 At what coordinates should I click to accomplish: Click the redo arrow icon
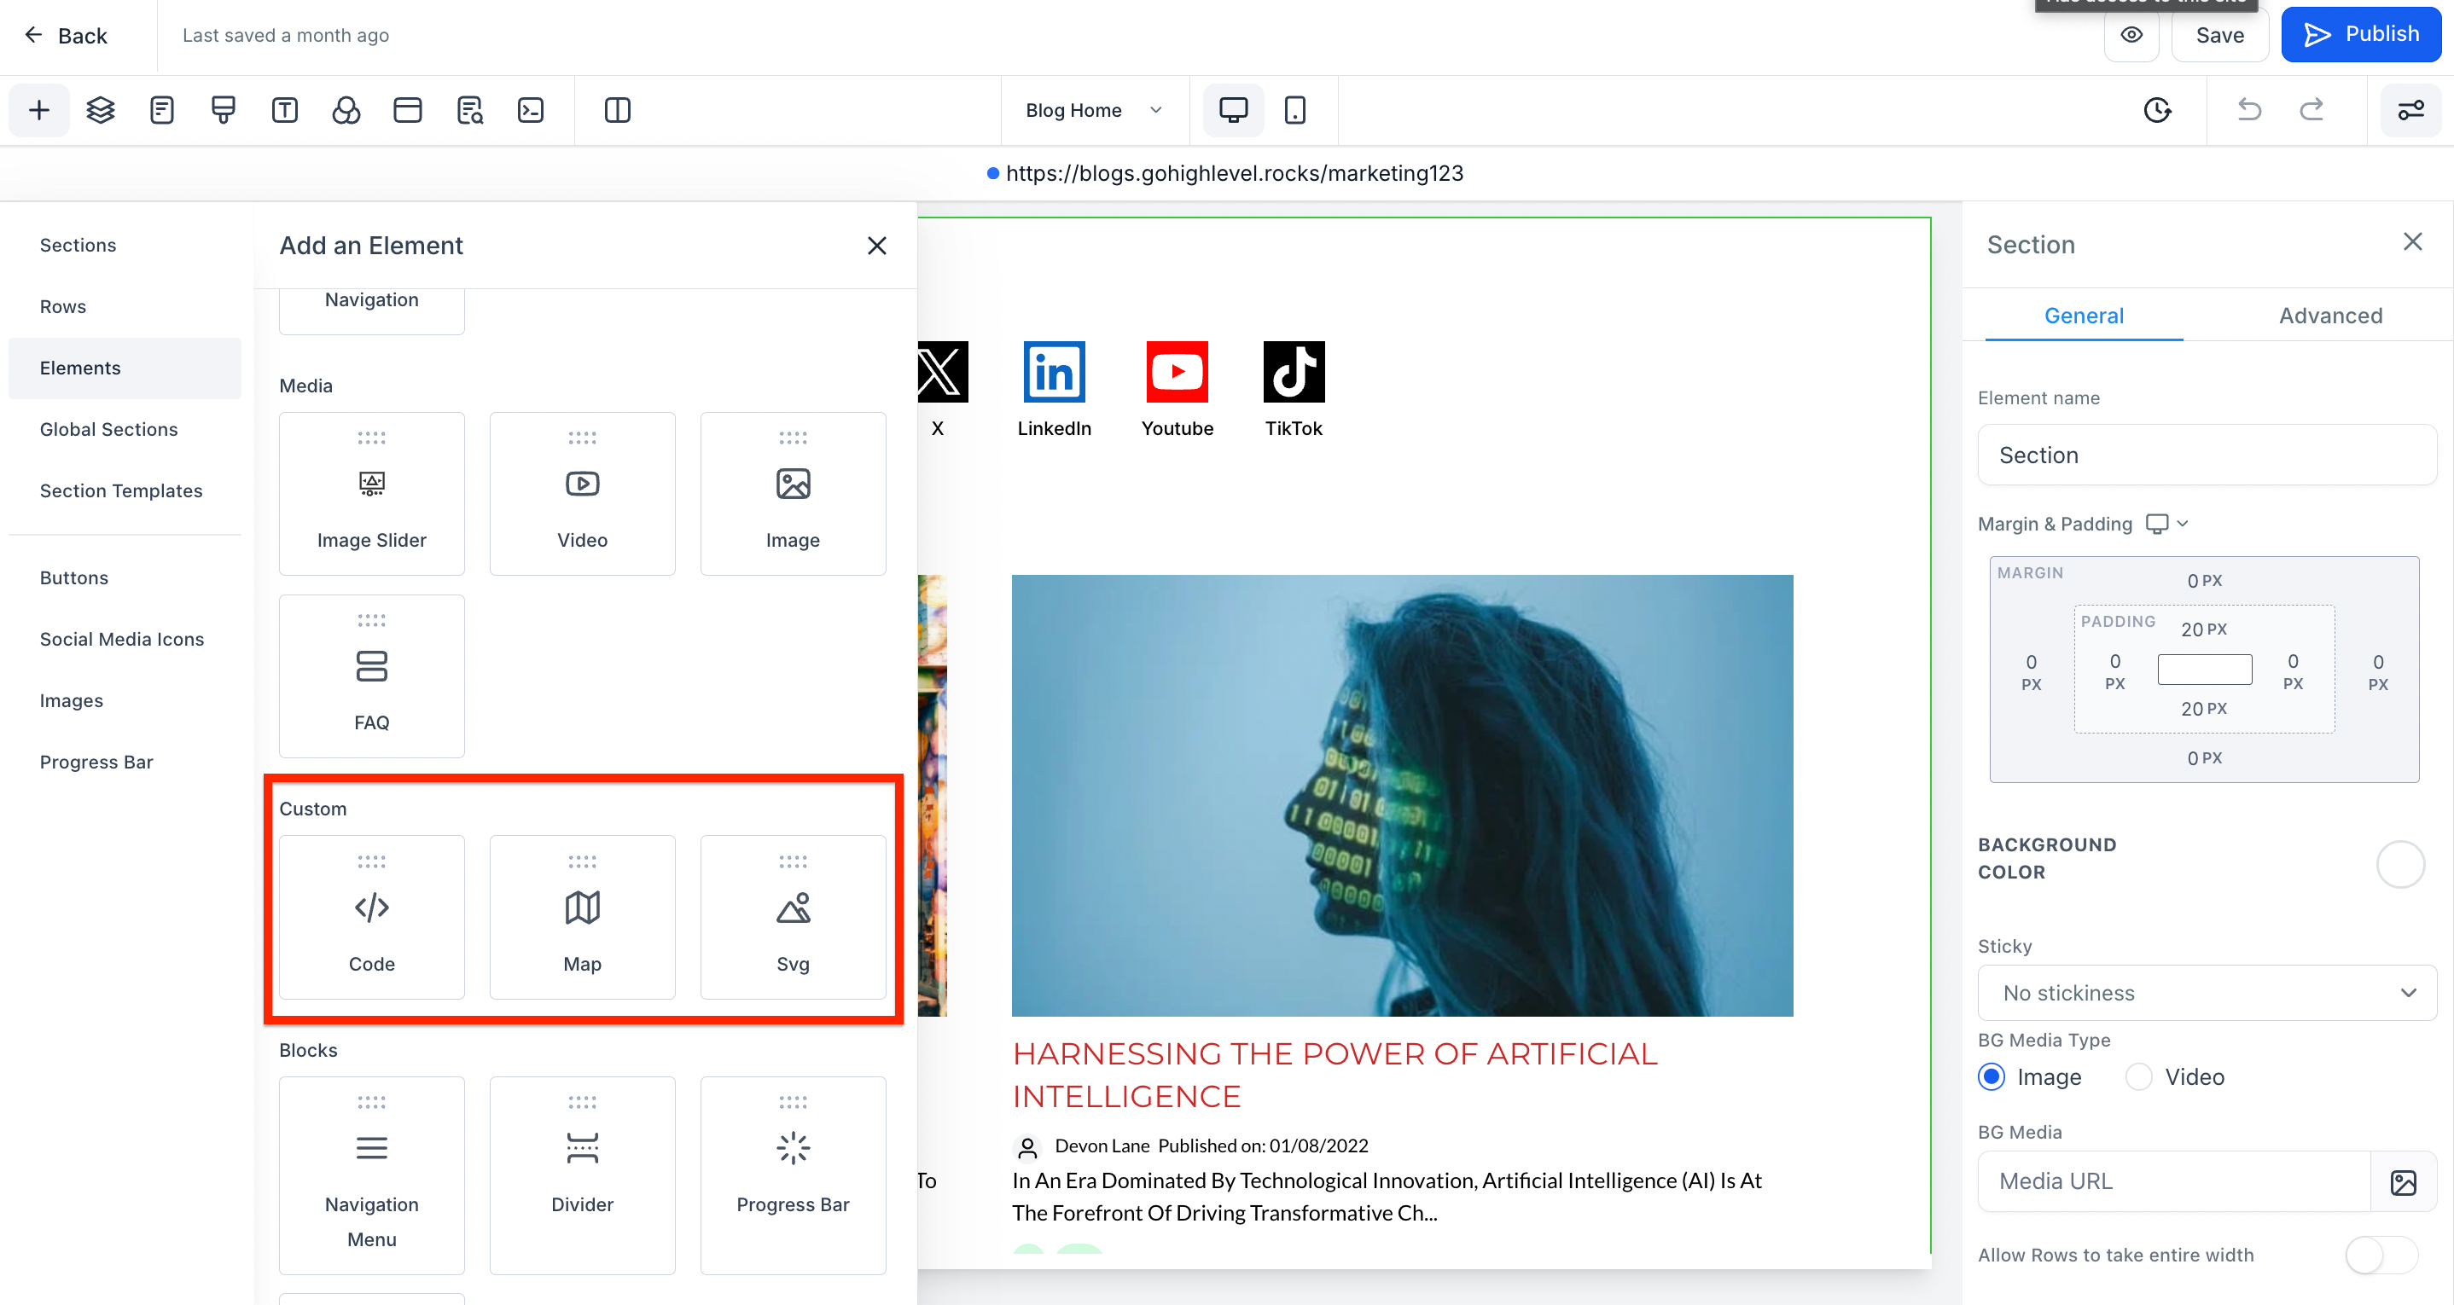point(2312,111)
